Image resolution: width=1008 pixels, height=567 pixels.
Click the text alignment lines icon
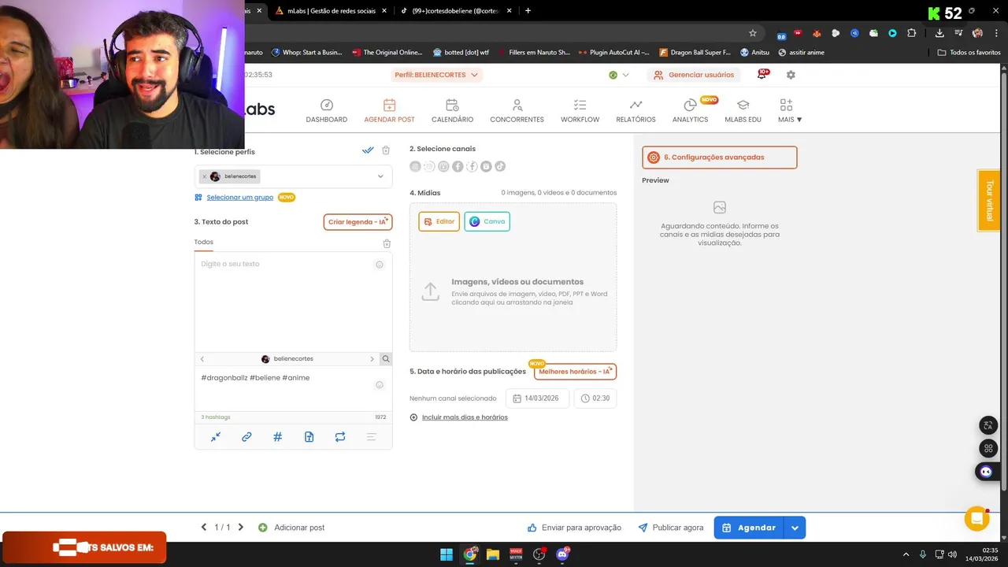371,437
